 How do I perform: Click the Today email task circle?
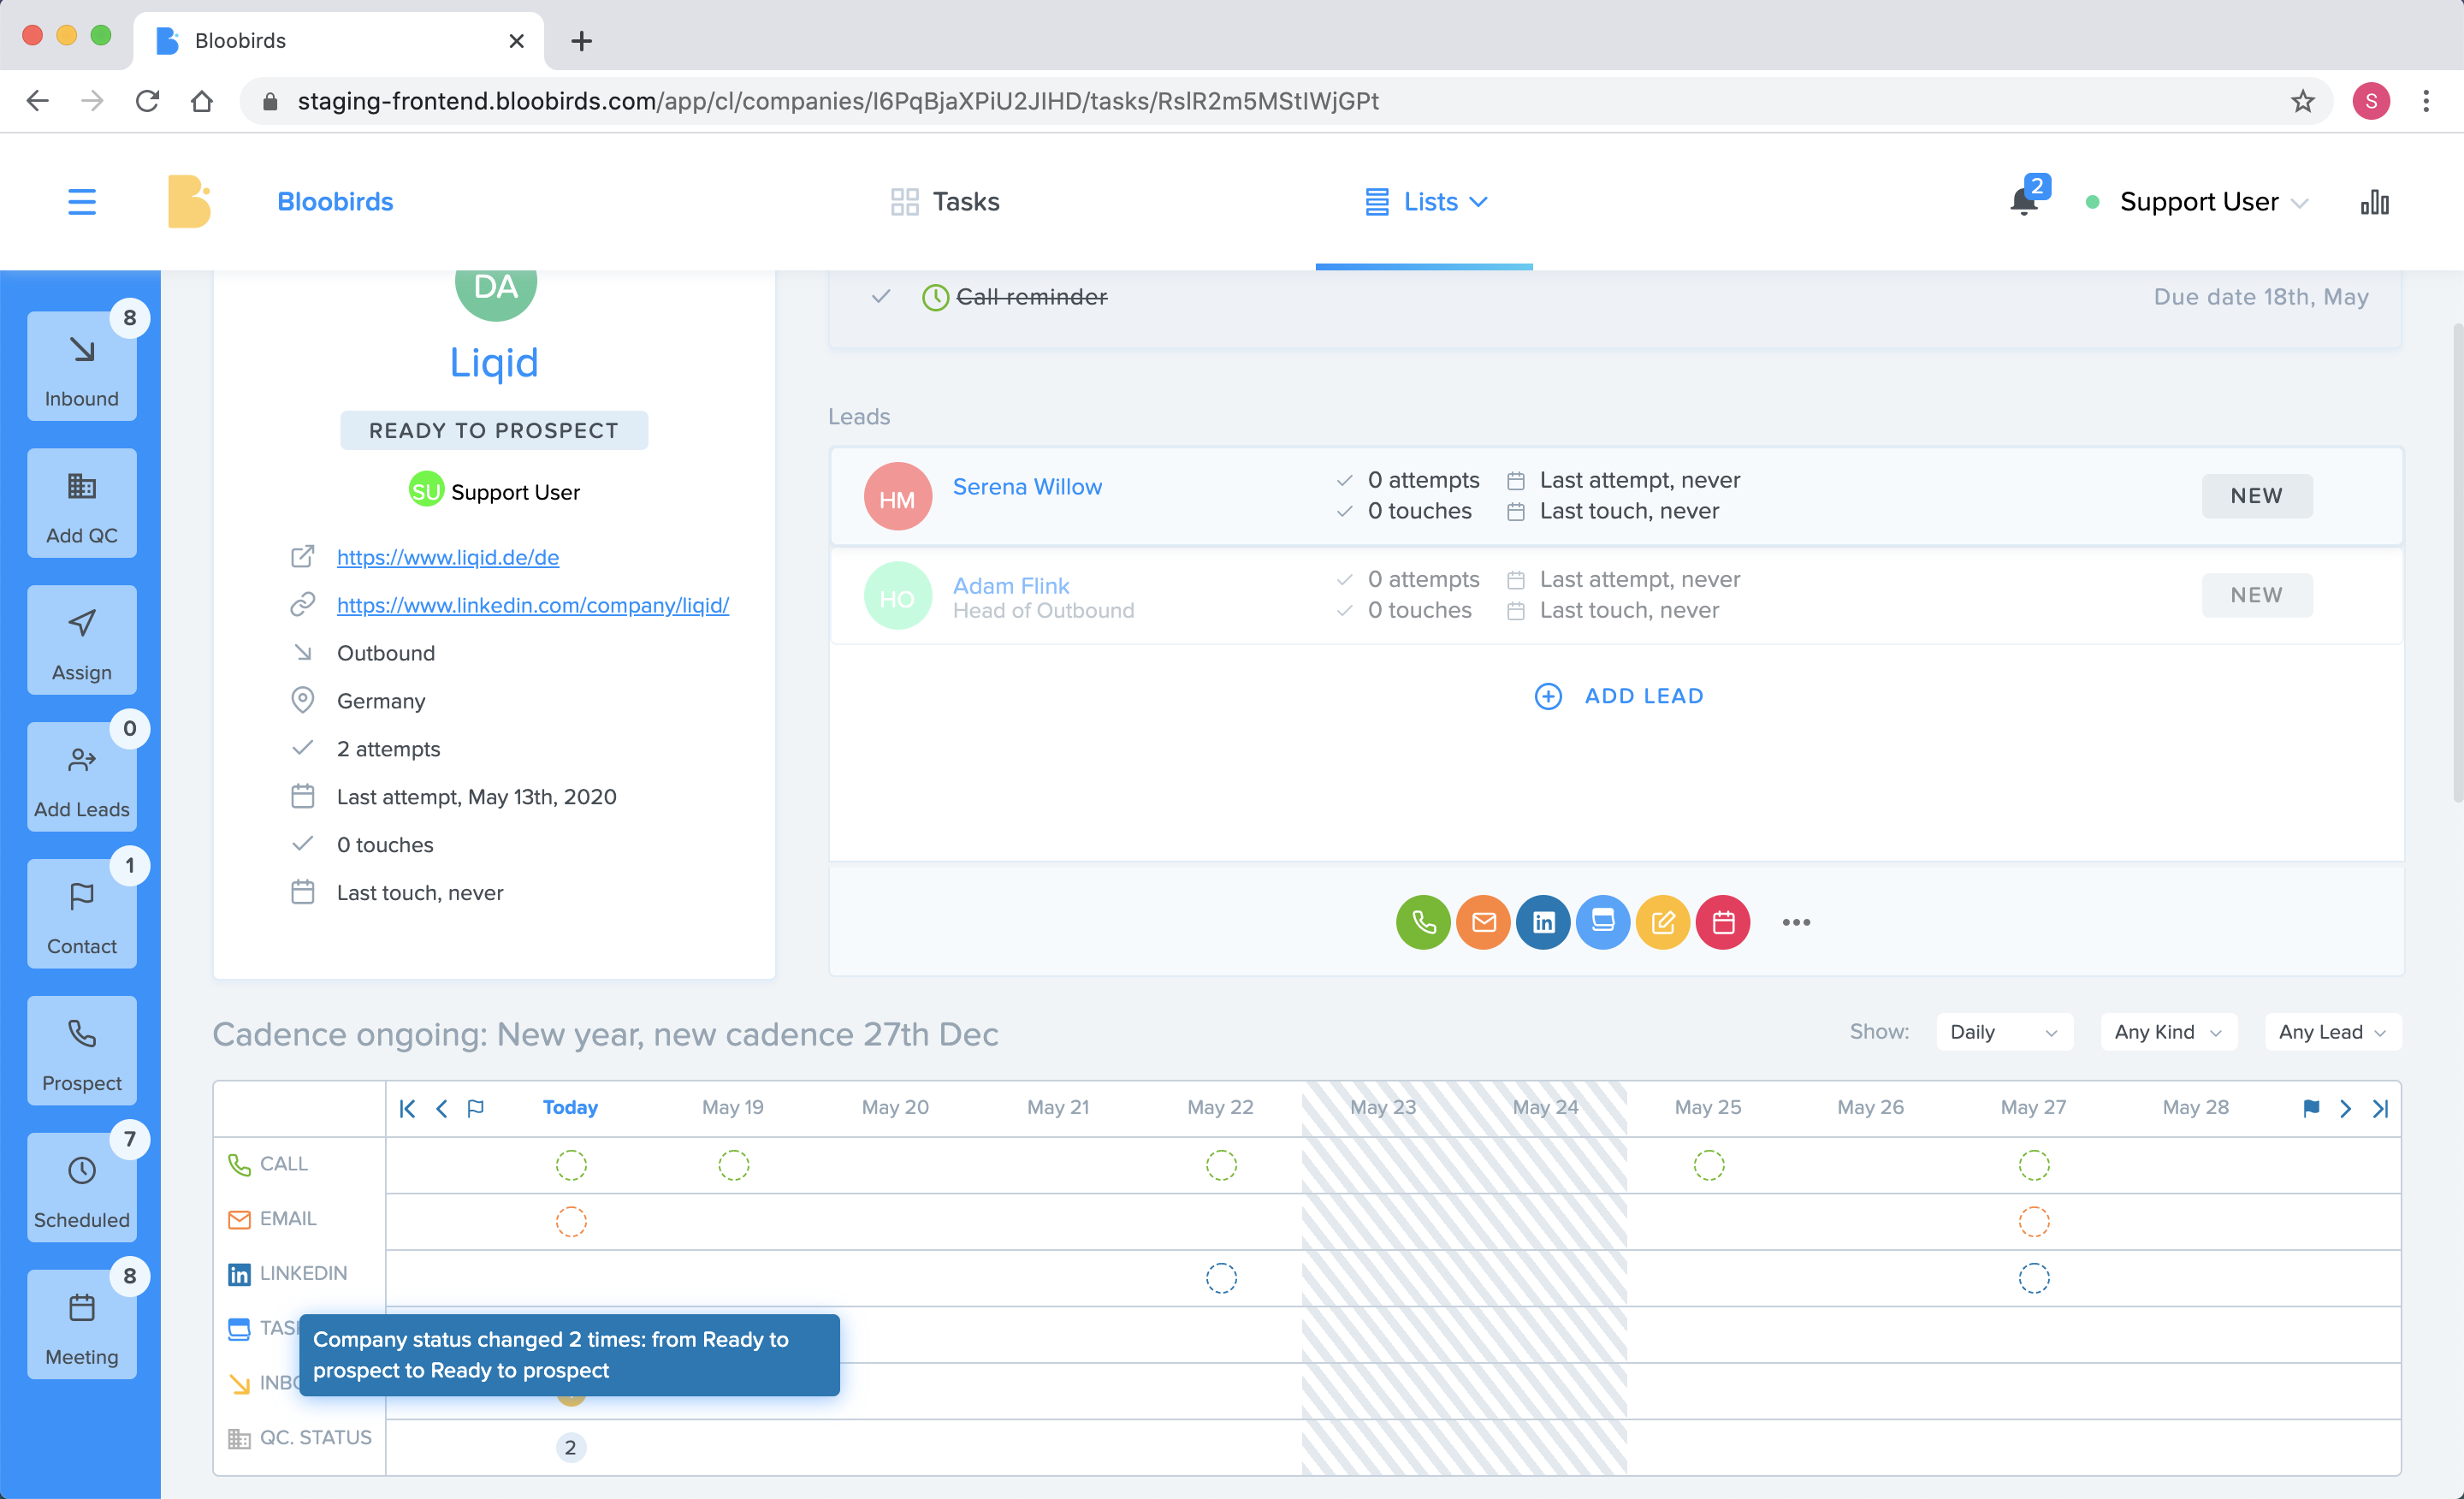571,1221
